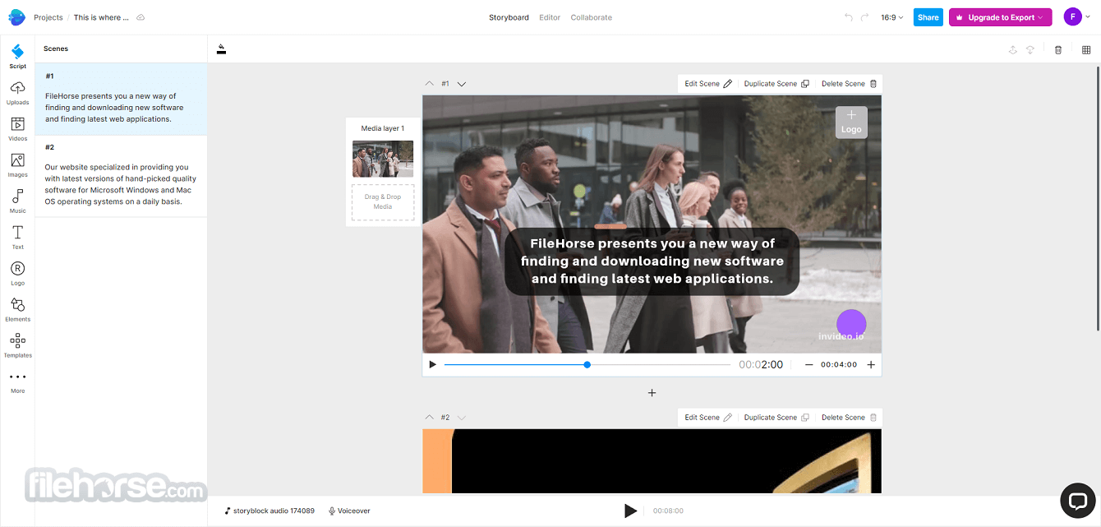Select scene #1 script in Scenes list
The height and width of the screenshot is (527, 1101).
(121, 99)
